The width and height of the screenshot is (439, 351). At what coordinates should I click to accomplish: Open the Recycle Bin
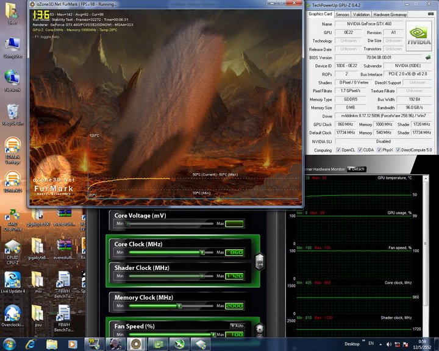click(x=12, y=114)
